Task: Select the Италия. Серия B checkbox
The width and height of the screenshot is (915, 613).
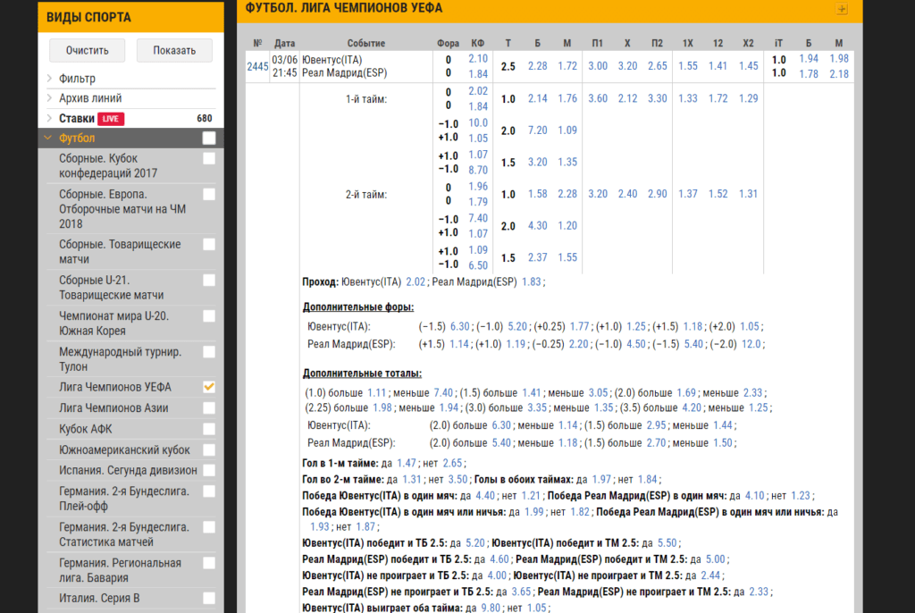Action: pos(209,598)
